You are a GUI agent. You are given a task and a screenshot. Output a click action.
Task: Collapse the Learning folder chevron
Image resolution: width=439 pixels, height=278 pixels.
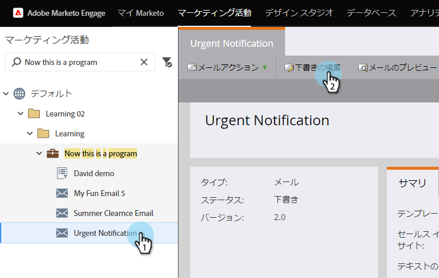point(30,133)
